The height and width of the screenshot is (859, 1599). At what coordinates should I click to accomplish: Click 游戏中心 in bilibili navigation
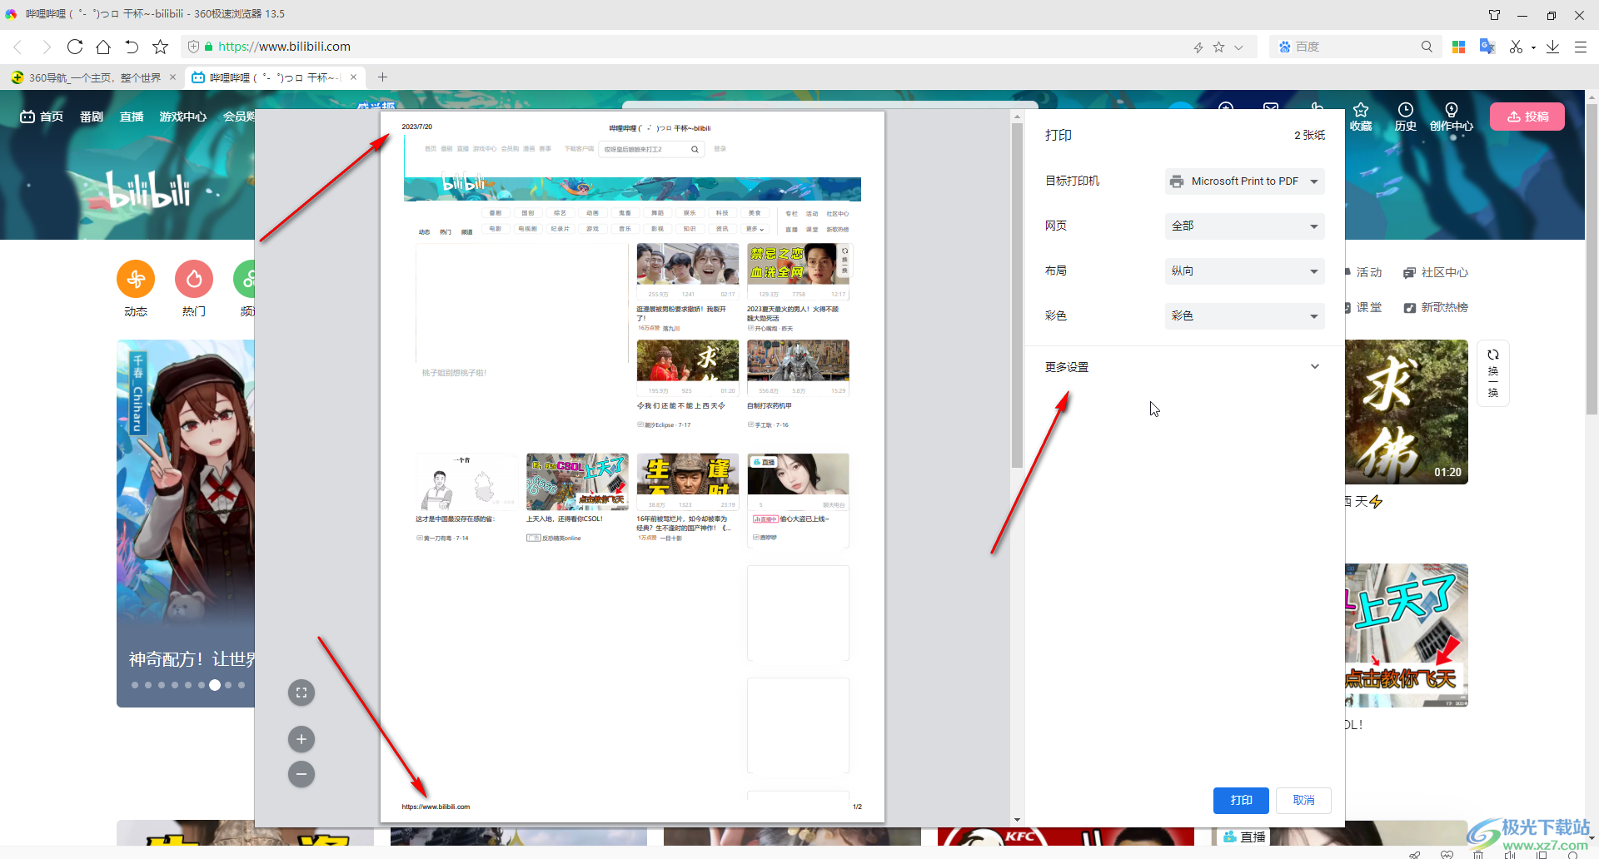183,117
